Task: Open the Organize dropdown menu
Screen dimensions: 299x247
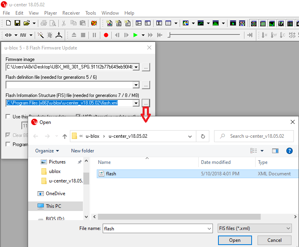Action: 47,151
